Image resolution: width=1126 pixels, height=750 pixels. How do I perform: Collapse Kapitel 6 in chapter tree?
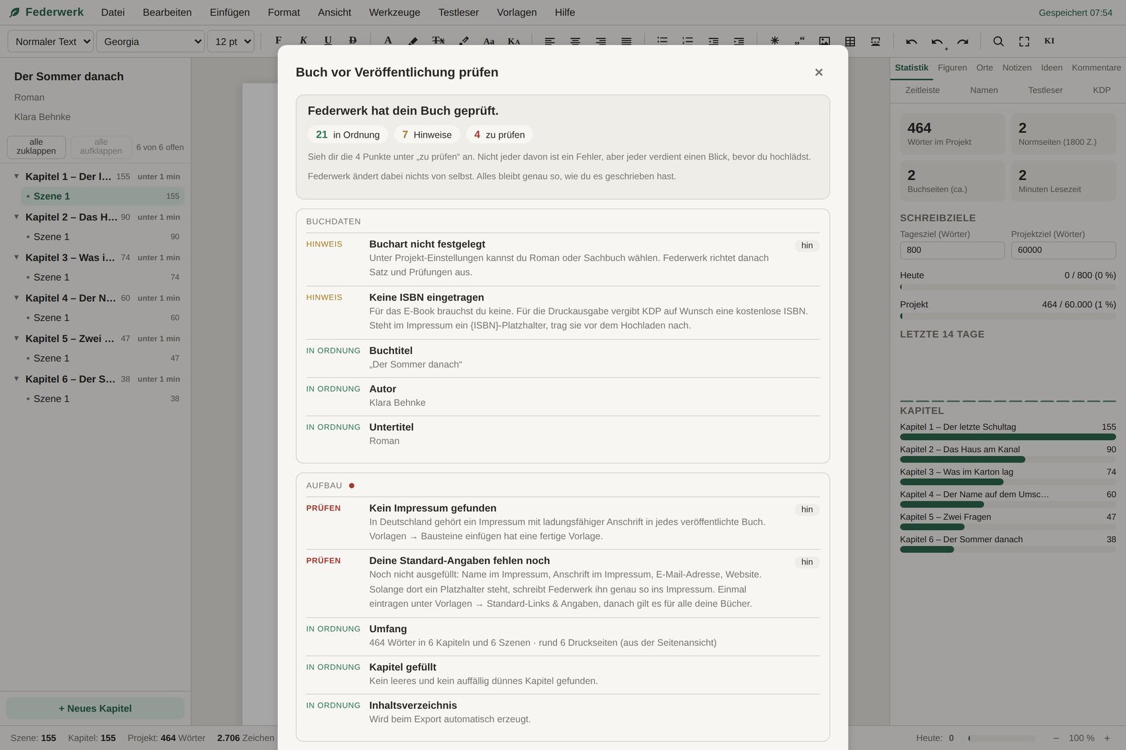click(x=17, y=379)
